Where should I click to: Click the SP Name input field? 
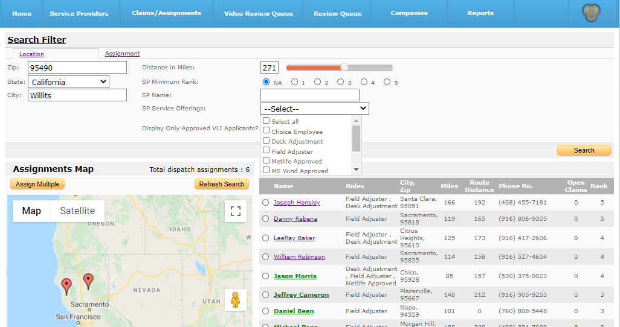[x=310, y=95]
